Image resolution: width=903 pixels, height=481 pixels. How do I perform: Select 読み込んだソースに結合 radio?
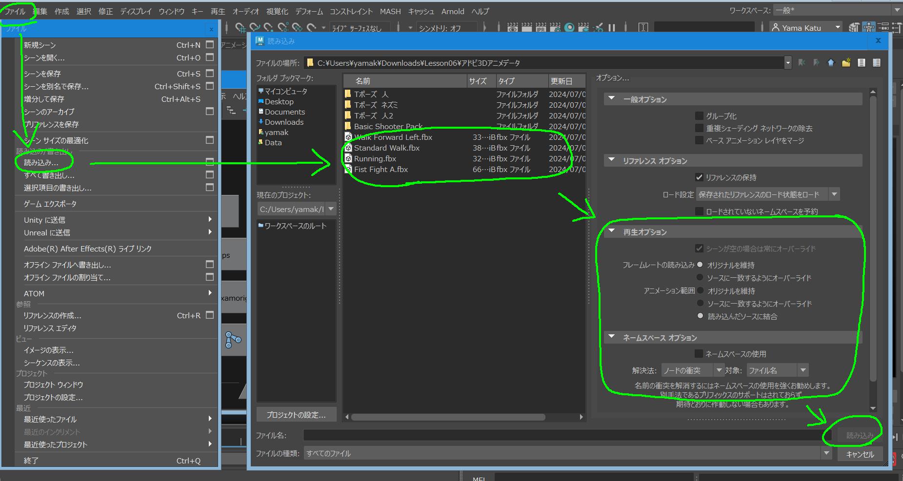click(700, 316)
